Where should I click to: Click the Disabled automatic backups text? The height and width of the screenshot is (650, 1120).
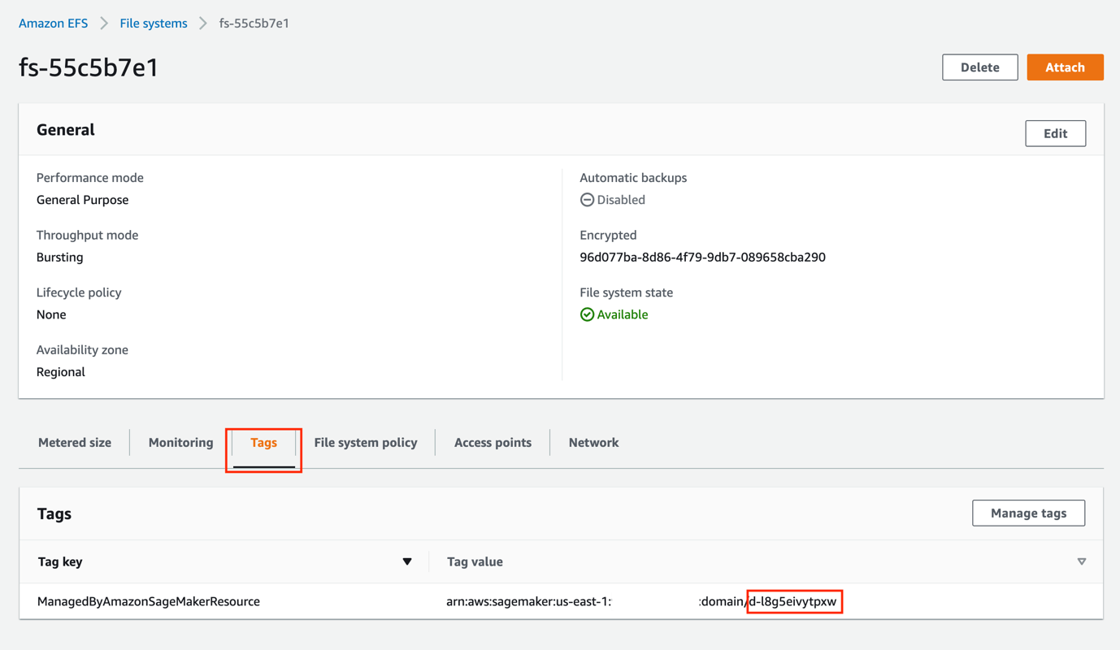pos(621,200)
